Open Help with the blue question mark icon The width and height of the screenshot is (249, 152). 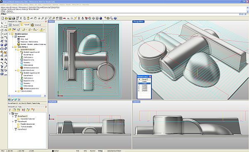pyautogui.click(x=115, y=18)
